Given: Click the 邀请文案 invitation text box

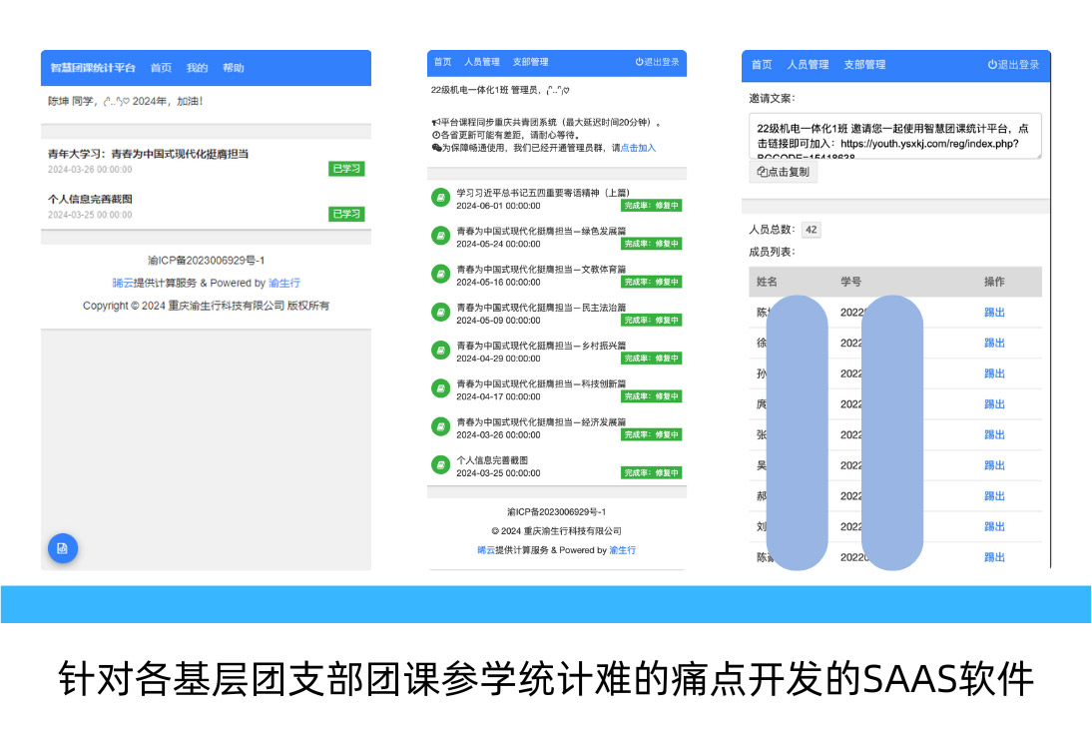Looking at the screenshot, I should [x=893, y=137].
